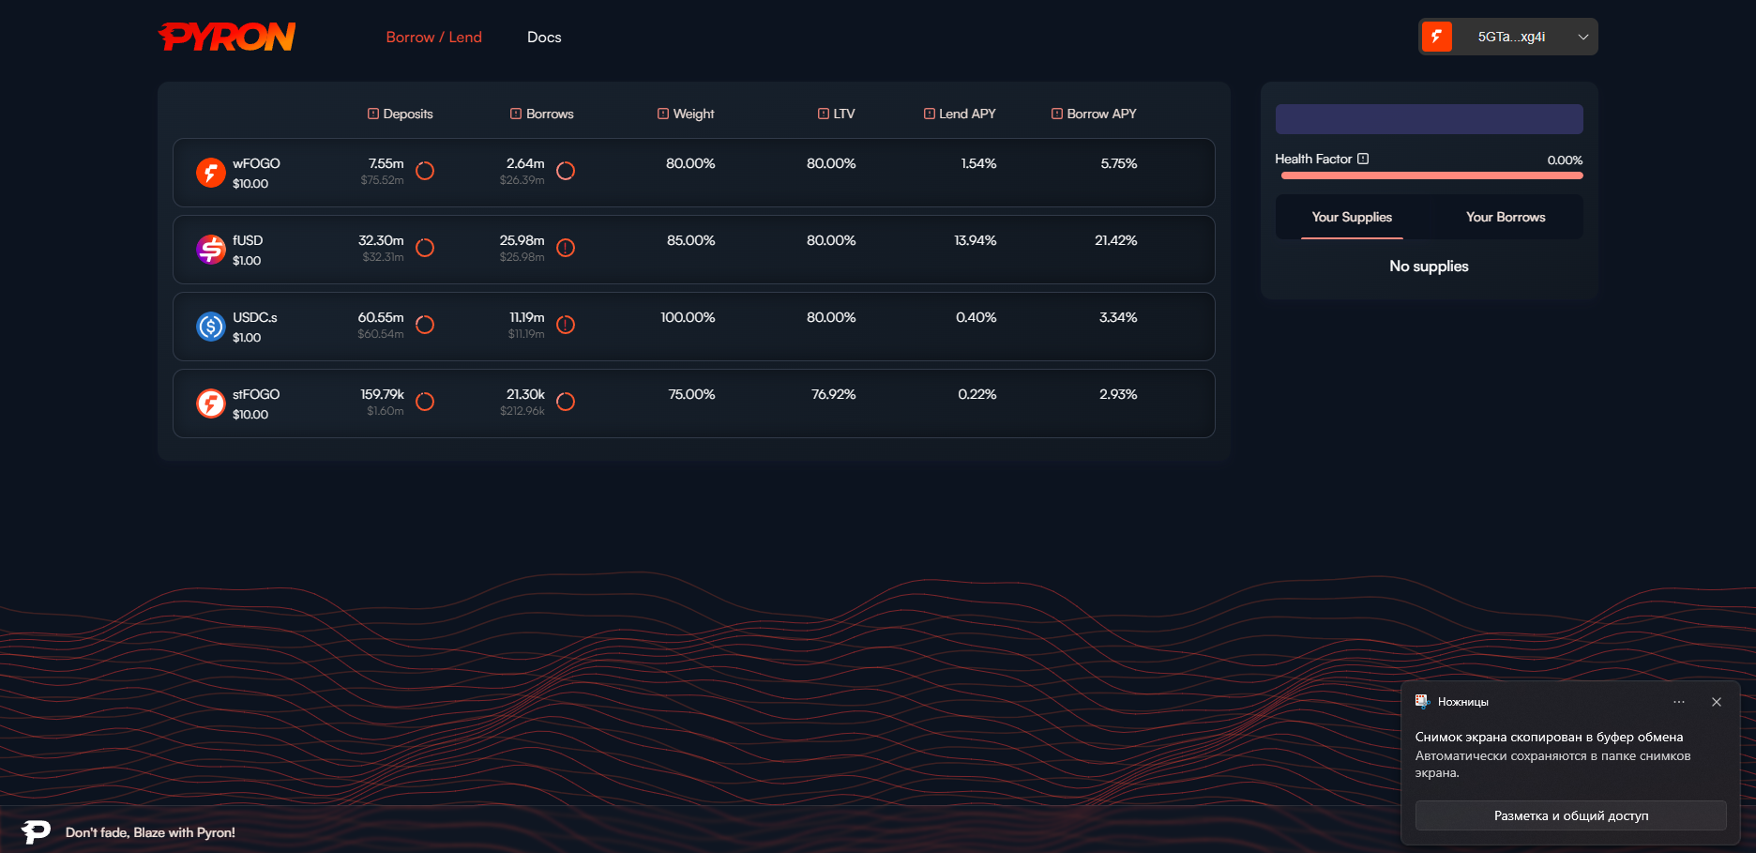Screen dimensions: 1756x853
Task: Click the wFOGO token icon
Action: coord(210,173)
